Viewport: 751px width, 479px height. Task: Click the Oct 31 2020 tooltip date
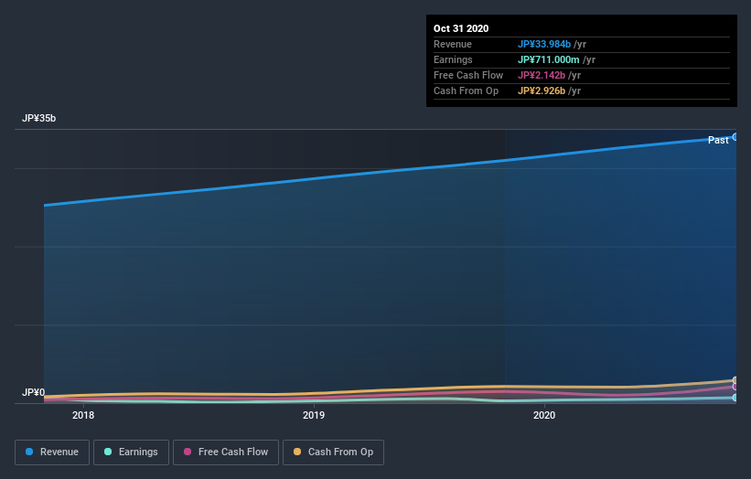[461, 28]
